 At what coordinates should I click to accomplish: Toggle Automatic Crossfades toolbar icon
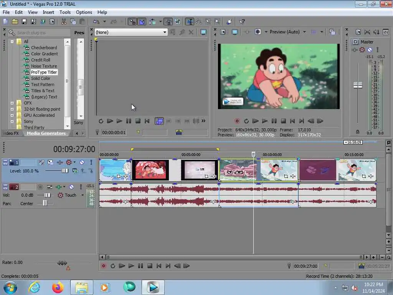142,22
